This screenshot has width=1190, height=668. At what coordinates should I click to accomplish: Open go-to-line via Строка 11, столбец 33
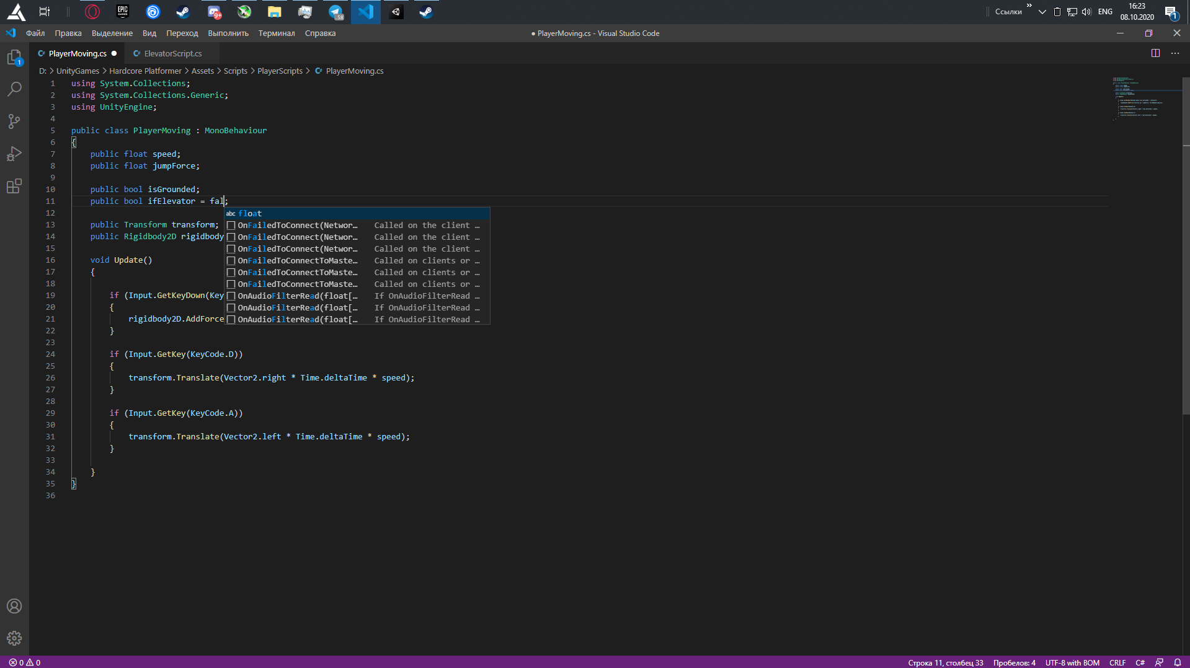tap(945, 662)
